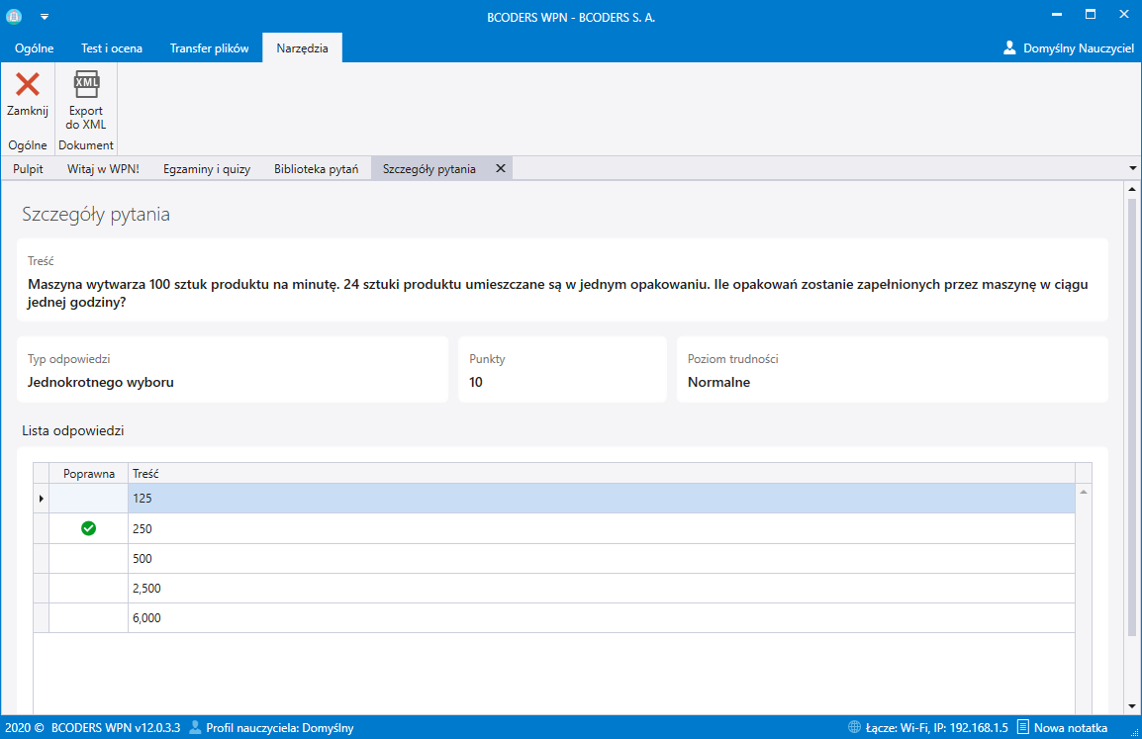Click BCODERS WPN v12.0.3.3 version text
Image resolution: width=1142 pixels, height=739 pixels.
(x=116, y=727)
